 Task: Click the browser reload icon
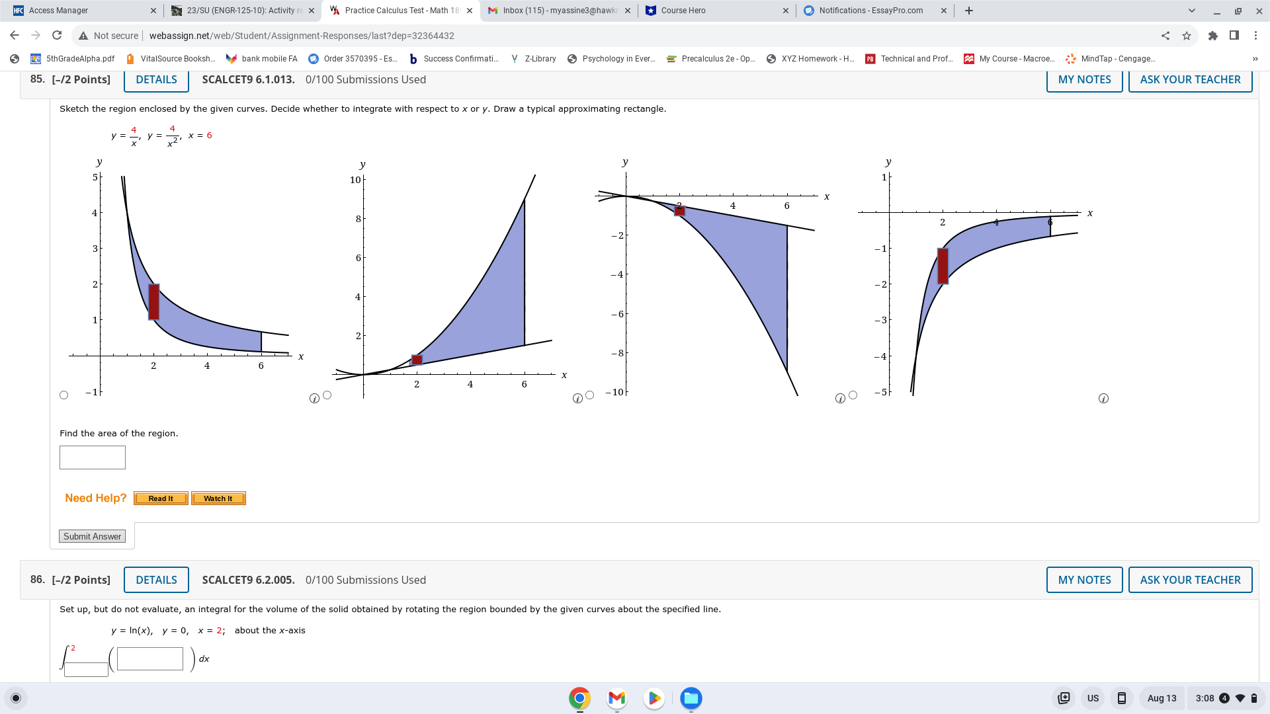(x=57, y=36)
